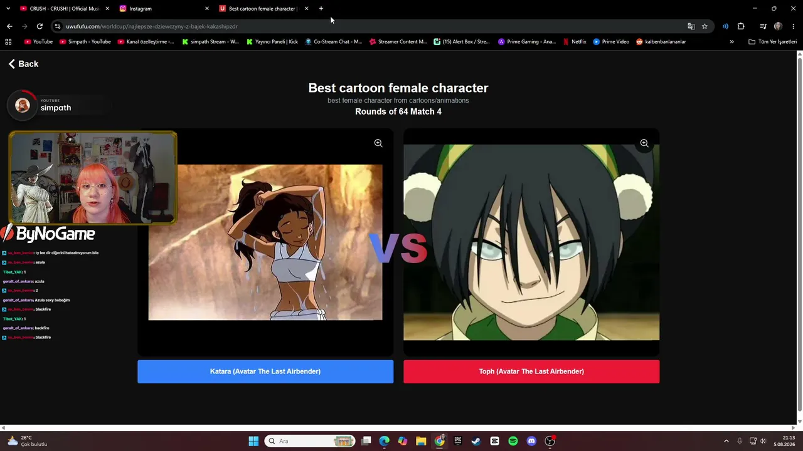The height and width of the screenshot is (451, 803).
Task: Show hidden system tray icons
Action: [x=726, y=441]
